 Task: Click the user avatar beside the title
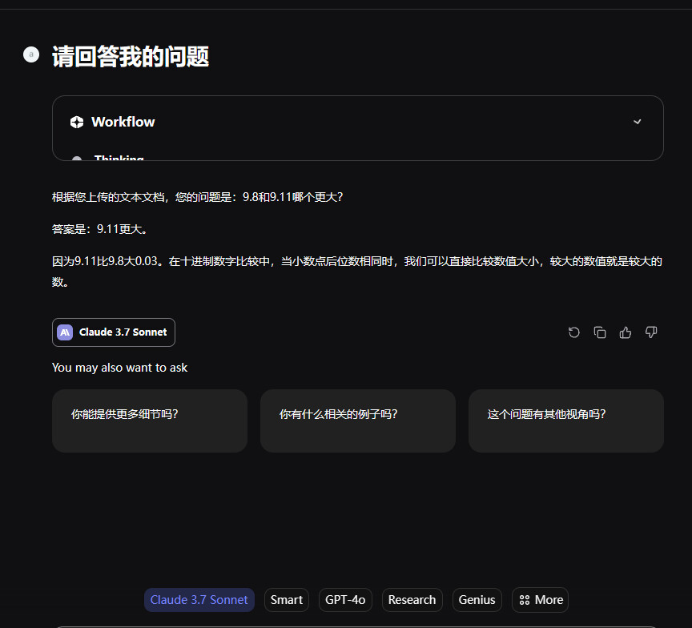pyautogui.click(x=31, y=54)
